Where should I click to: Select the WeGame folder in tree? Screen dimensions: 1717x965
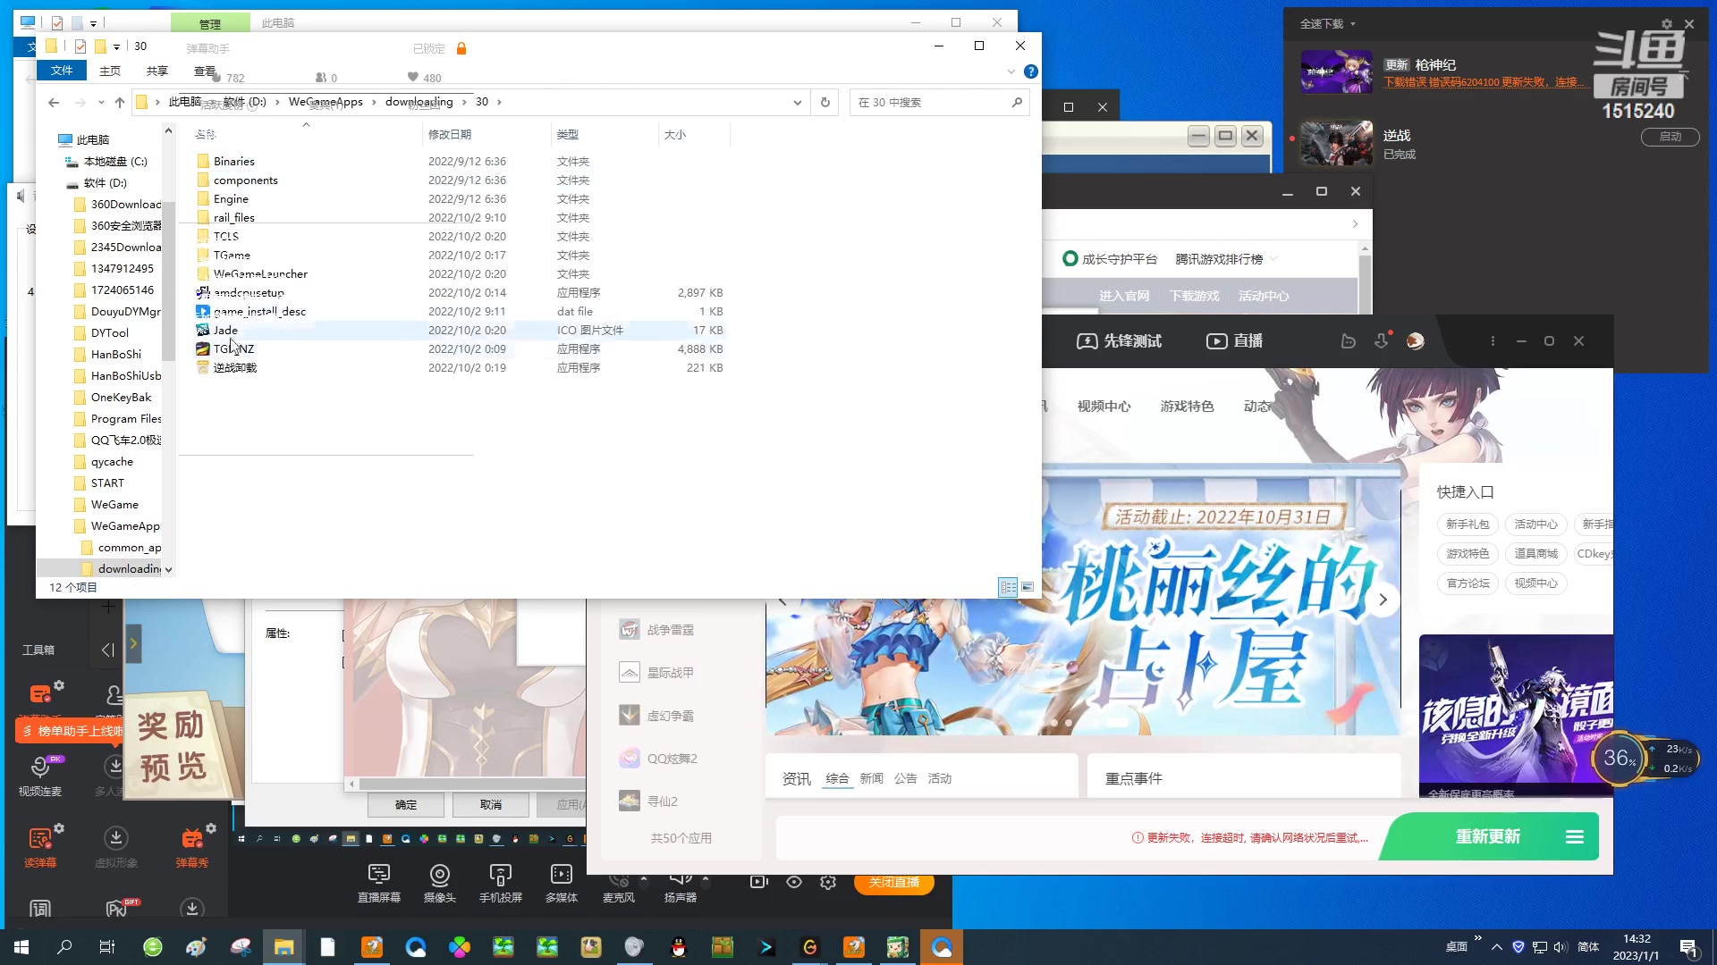114,505
